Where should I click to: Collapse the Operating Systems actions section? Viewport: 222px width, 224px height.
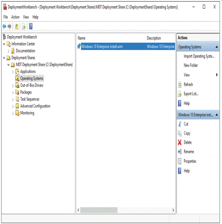click(217, 47)
